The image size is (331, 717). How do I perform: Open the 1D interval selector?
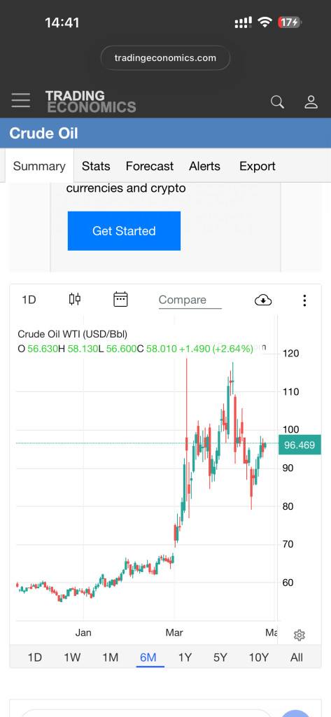click(x=29, y=300)
